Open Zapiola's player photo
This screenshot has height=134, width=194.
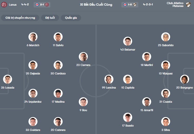click(x=128, y=79)
